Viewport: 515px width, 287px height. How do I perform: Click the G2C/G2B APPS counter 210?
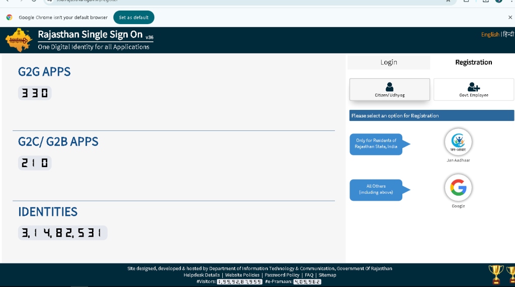[x=35, y=163]
